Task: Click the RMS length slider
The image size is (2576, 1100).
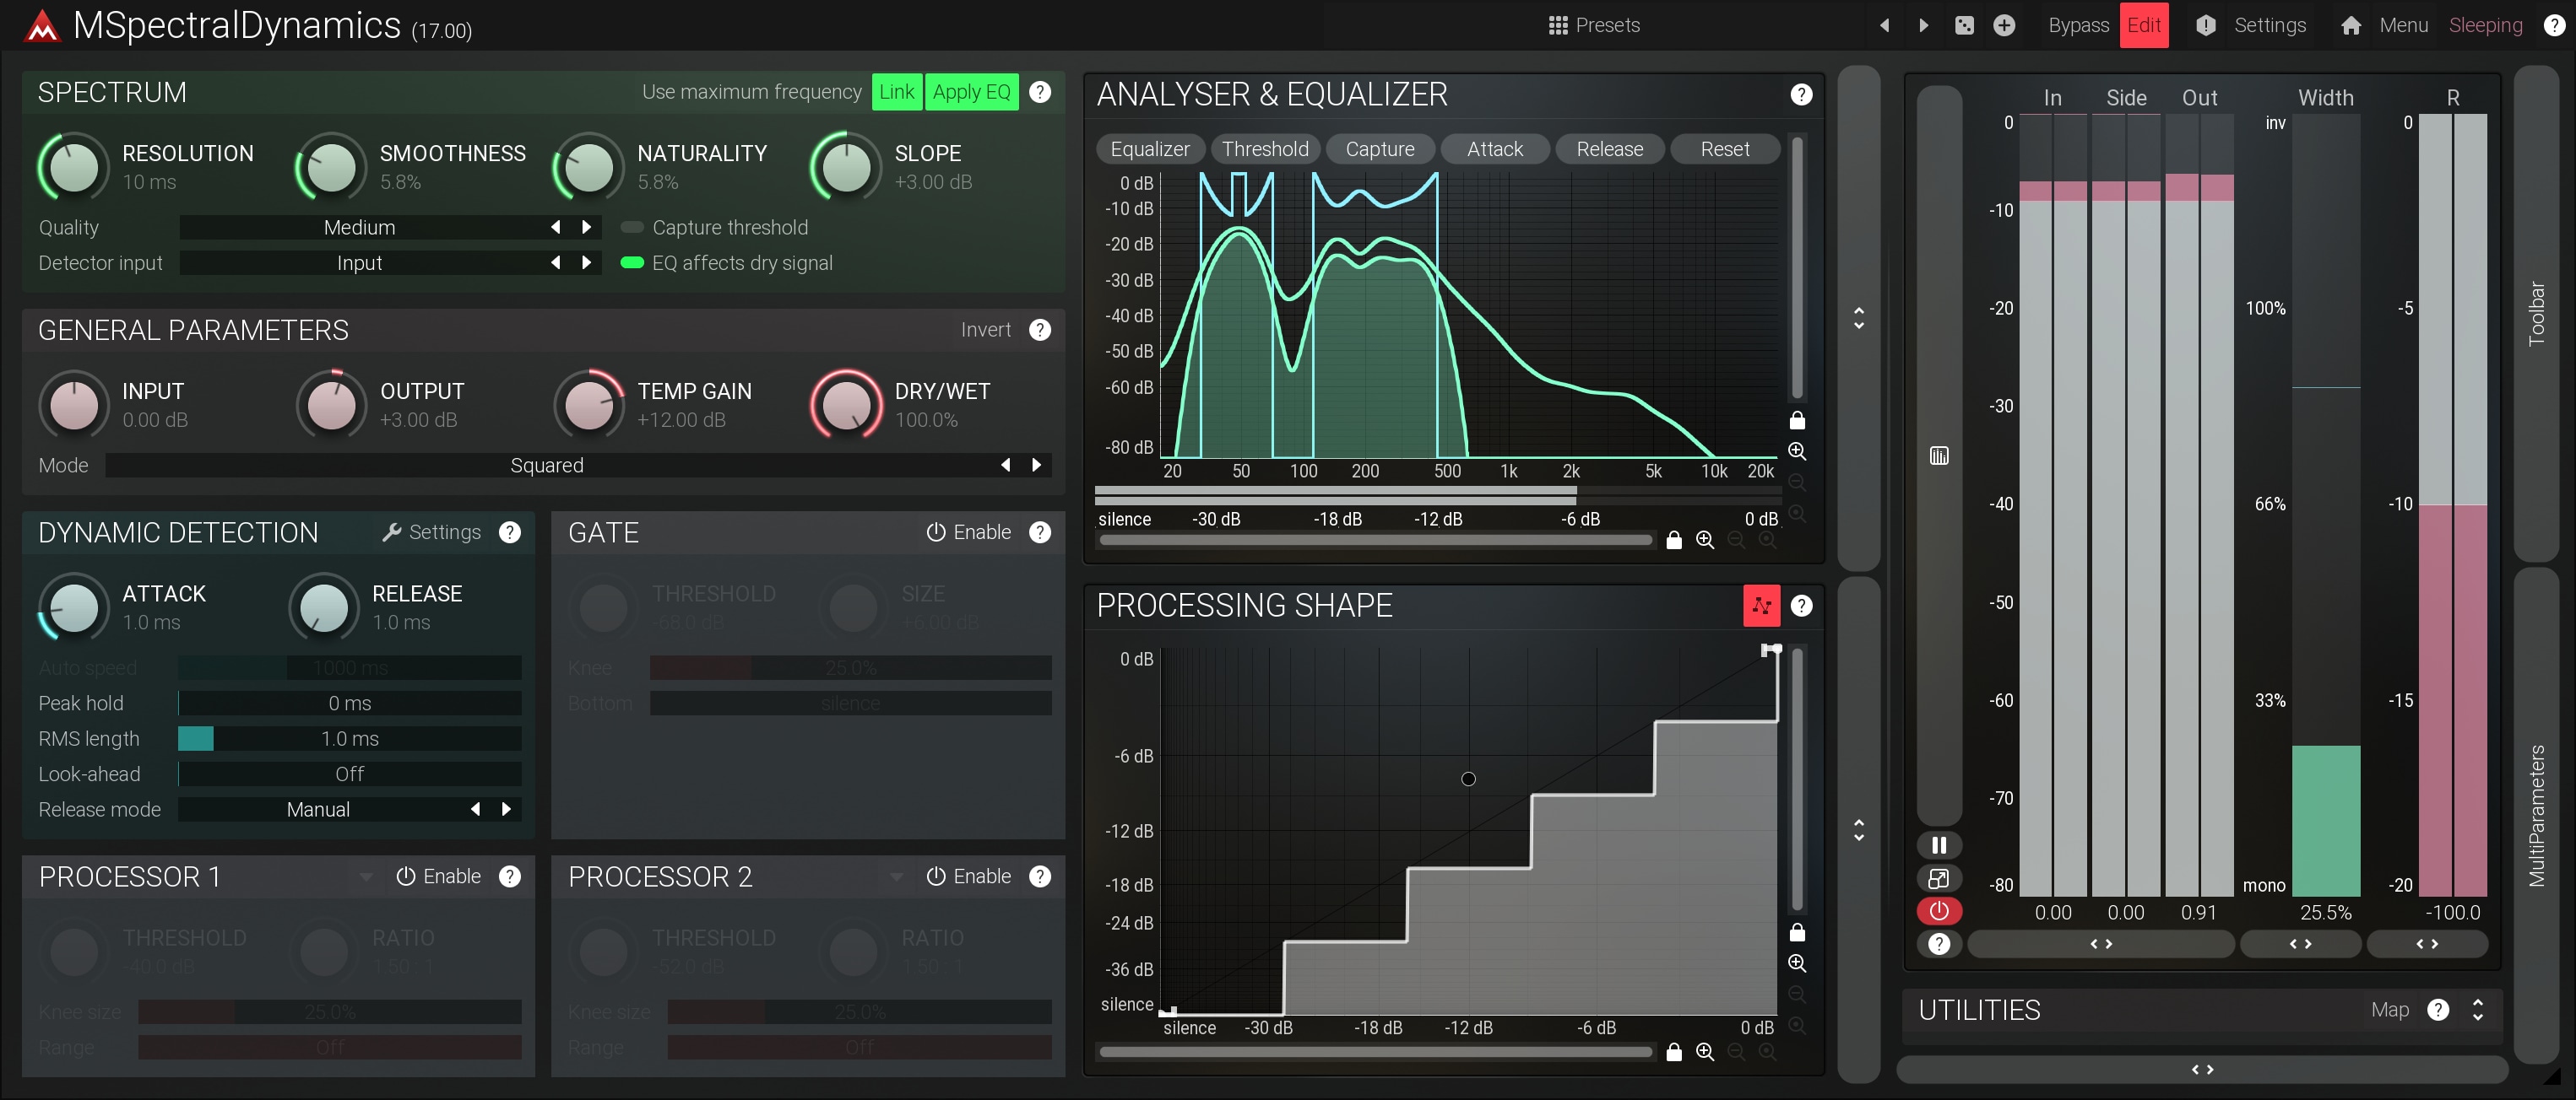Action: tap(349, 738)
